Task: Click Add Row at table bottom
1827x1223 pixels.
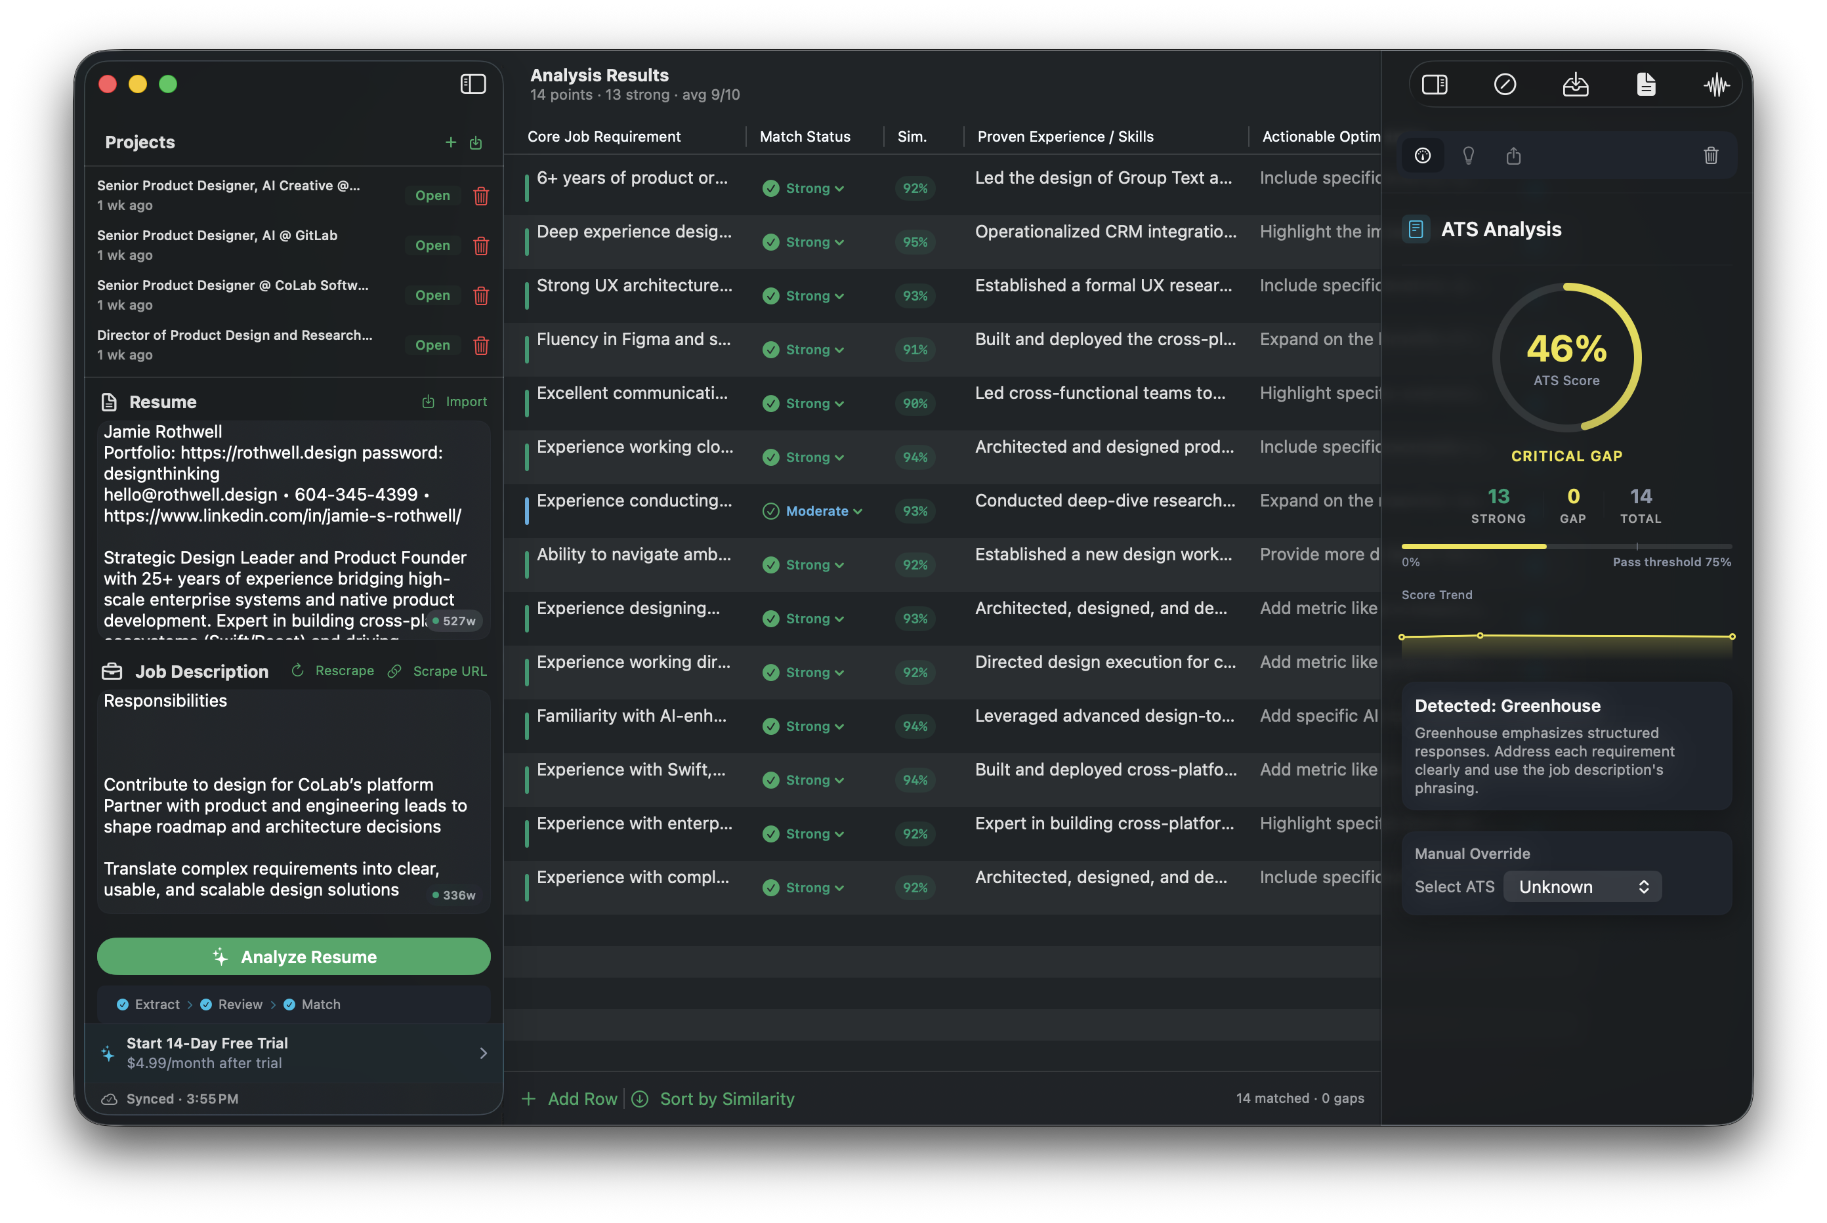Action: coord(570,1098)
